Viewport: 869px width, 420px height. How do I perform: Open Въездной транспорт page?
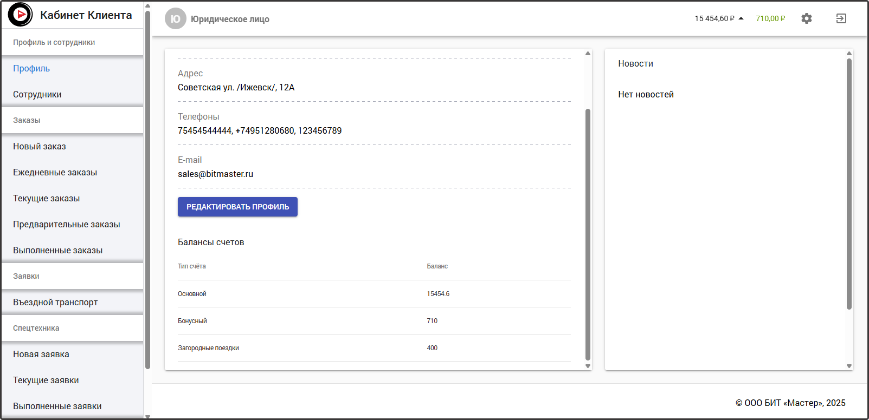(55, 302)
